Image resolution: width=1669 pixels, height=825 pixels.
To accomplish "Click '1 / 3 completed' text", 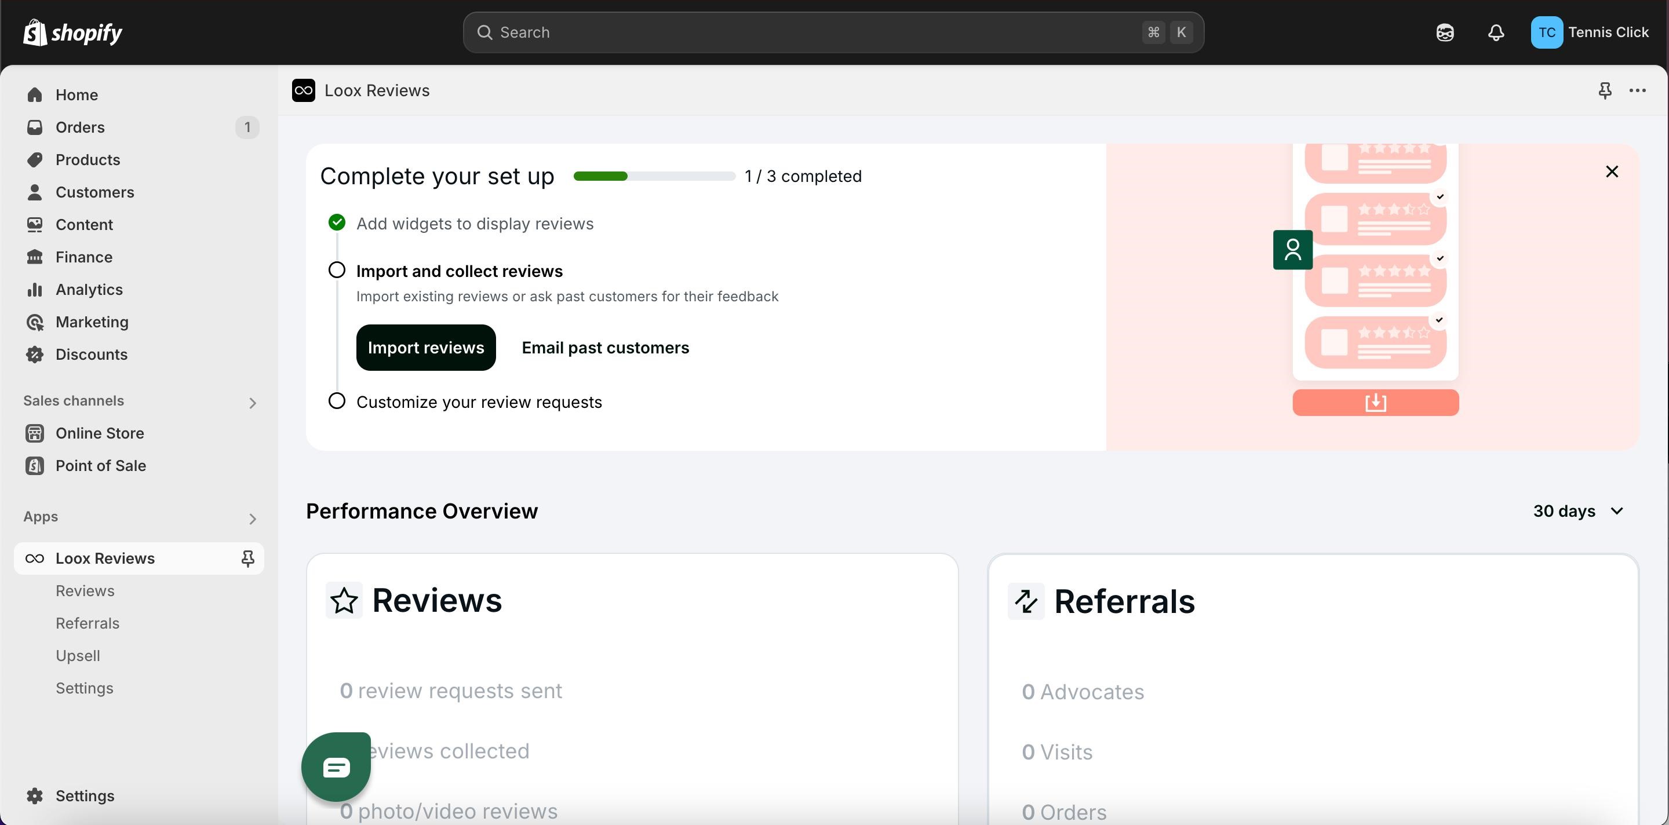I will coord(803,176).
